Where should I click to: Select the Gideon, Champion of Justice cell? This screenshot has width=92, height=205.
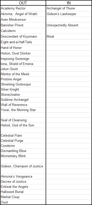click(x=23, y=166)
